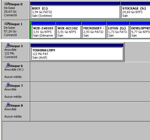The width and height of the screenshot is (150, 140).
Task: Click the Disque 5 removable drive icon
Action: tap(7, 45)
